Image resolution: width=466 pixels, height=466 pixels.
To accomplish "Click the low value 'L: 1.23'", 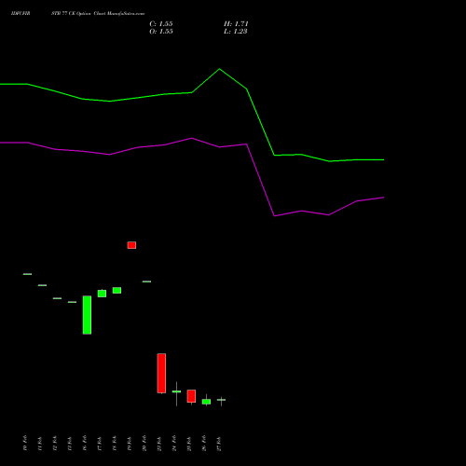I will pos(236,32).
